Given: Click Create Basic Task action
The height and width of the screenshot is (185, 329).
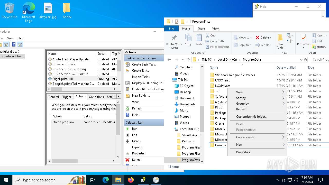Looking at the screenshot, I should pyautogui.click(x=144, y=64).
